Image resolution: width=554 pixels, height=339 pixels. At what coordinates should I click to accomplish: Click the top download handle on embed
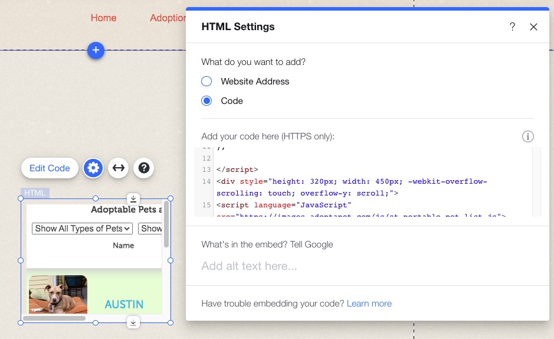tap(133, 198)
